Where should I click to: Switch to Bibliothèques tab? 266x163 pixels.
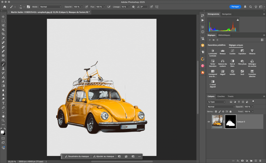(x=224, y=35)
